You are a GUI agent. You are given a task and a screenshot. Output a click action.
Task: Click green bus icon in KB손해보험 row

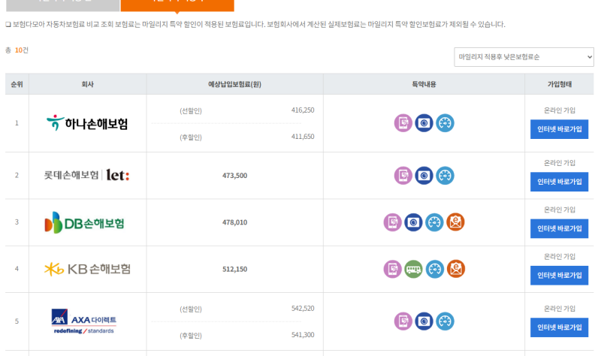pyautogui.click(x=414, y=269)
